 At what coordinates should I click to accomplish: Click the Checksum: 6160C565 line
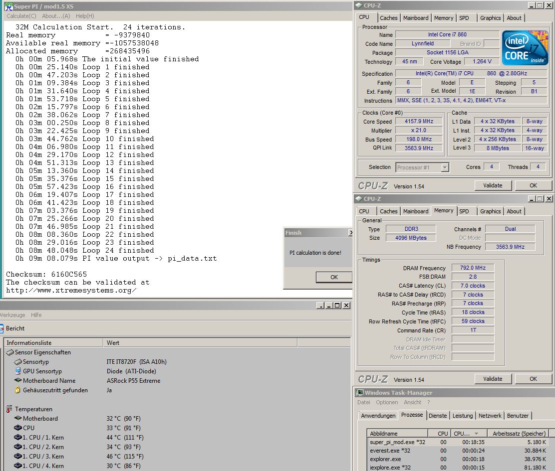[x=46, y=274]
